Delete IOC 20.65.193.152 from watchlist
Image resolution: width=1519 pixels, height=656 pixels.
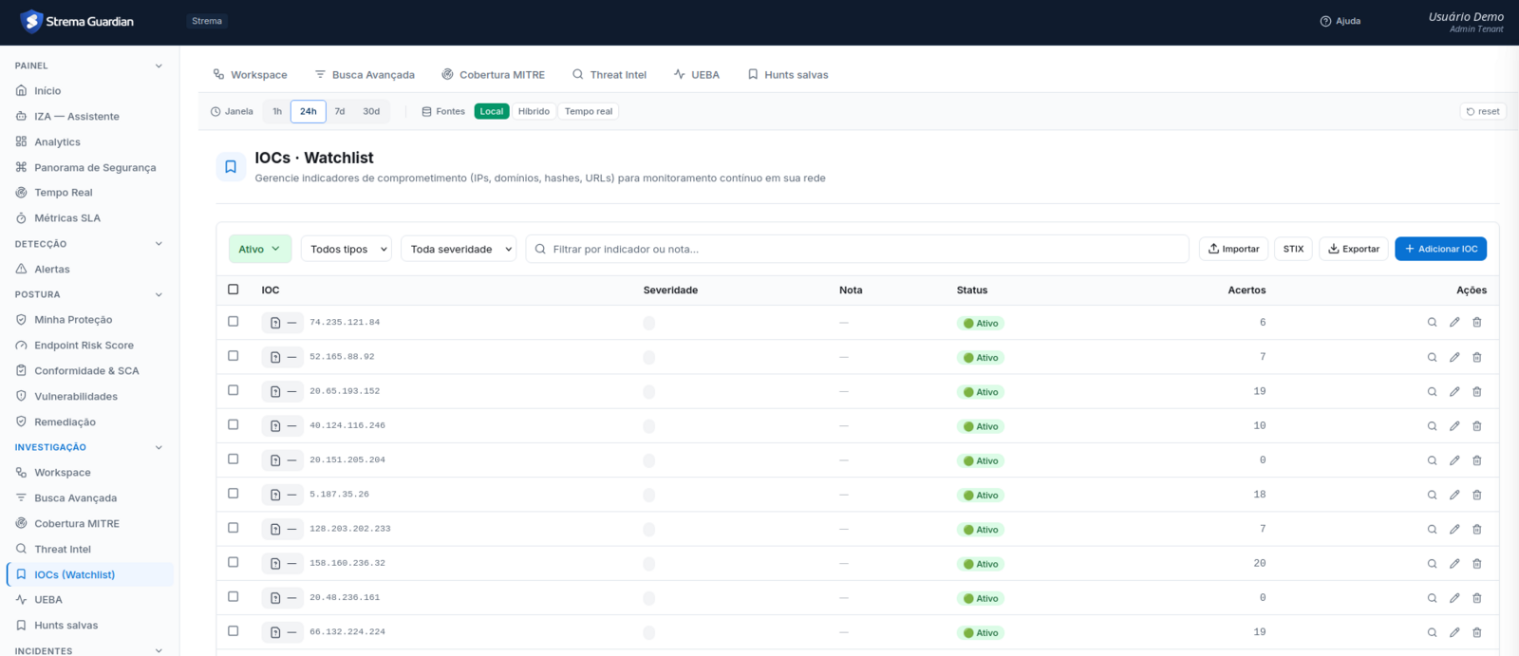coord(1477,391)
